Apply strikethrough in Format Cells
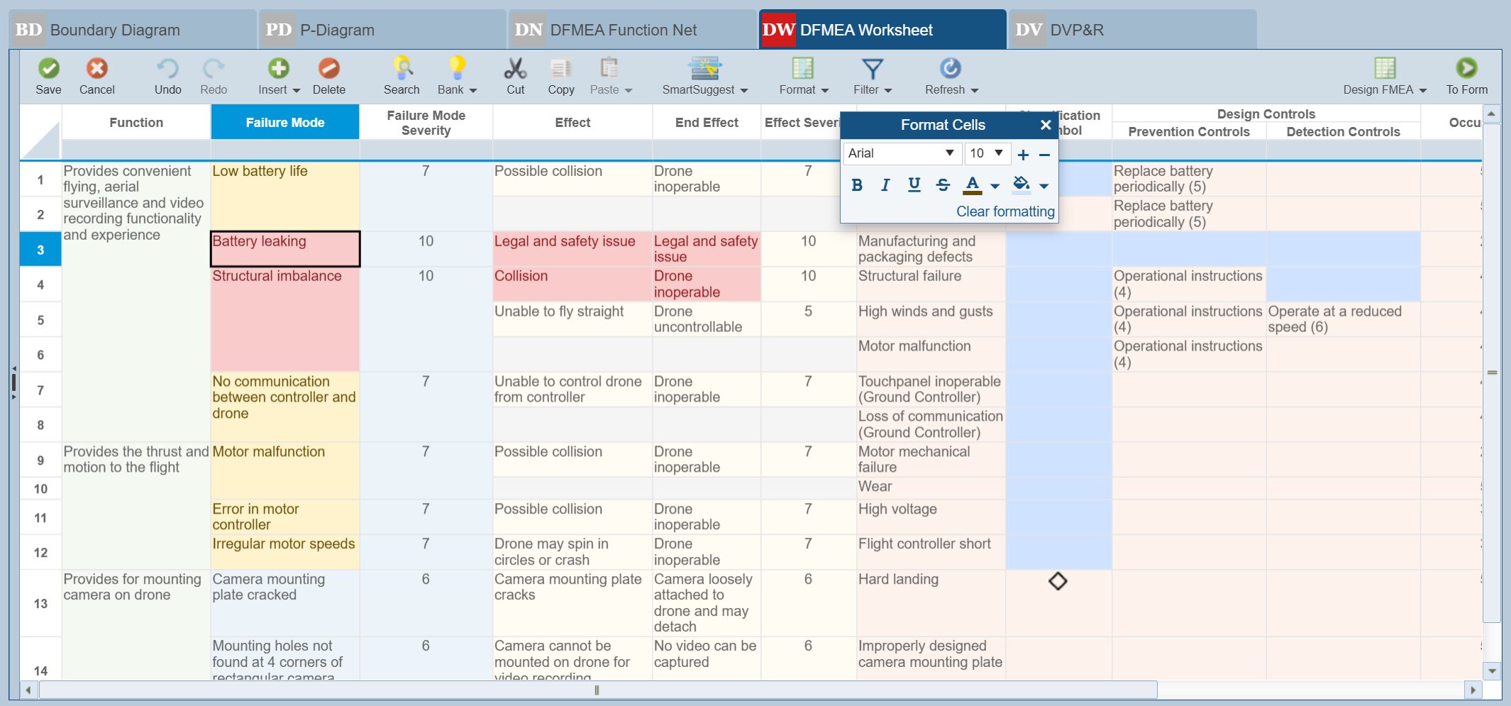 pyautogui.click(x=943, y=184)
